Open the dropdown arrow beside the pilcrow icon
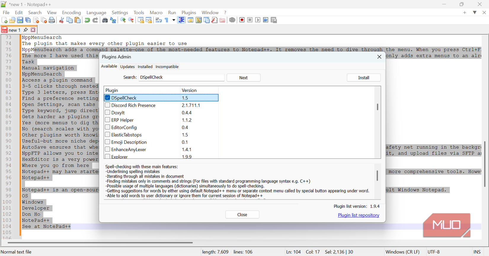The height and width of the screenshot is (256, 489). 174,20
